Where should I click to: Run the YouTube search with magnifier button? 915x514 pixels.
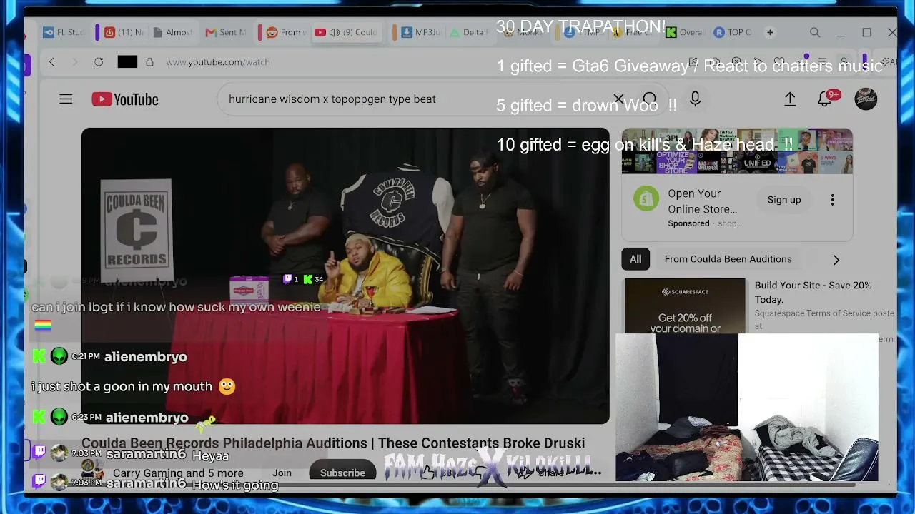tap(649, 99)
